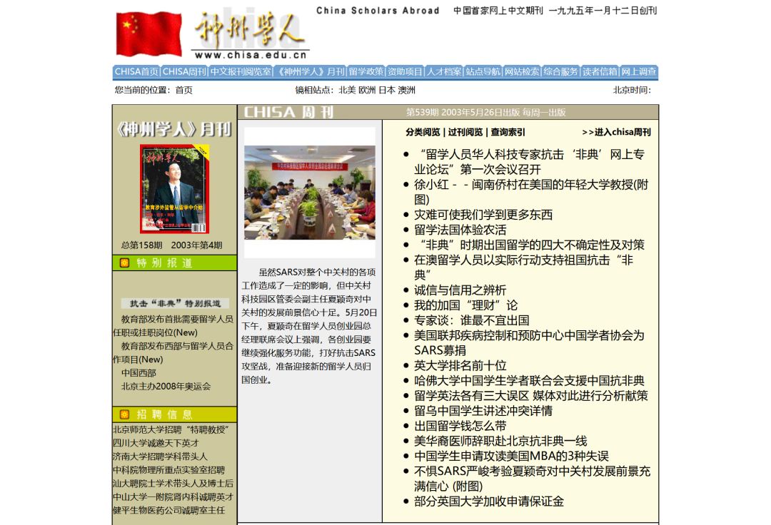Open the 分类阅览 link

(423, 132)
